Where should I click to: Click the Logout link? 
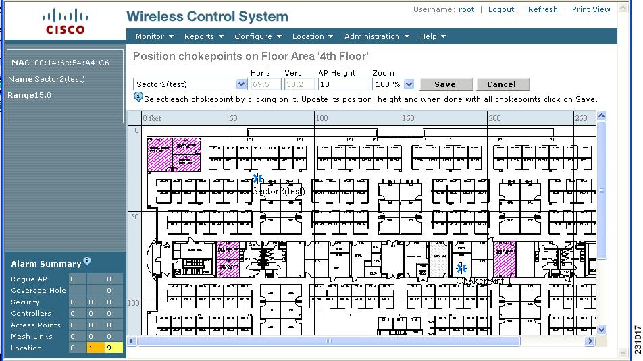(500, 9)
